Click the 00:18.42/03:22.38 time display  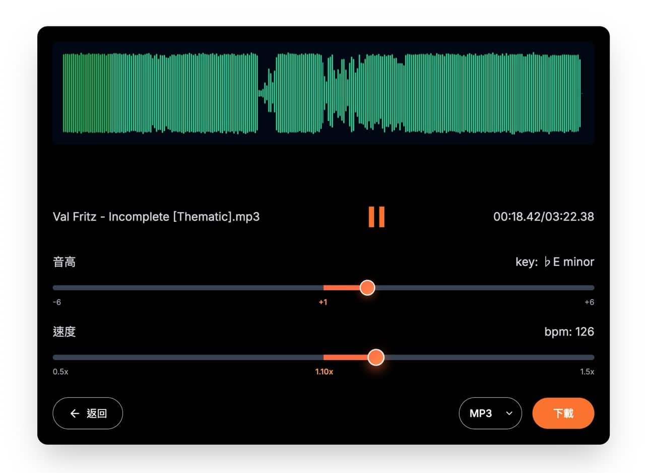pyautogui.click(x=543, y=217)
